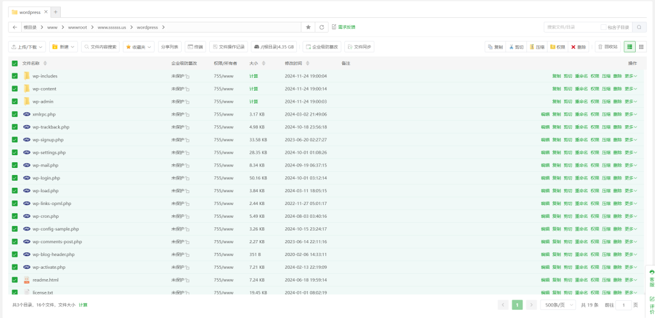Click 剪切 cut in the batch toolbar
Viewport: 655px width, 318px height.
pyautogui.click(x=516, y=47)
